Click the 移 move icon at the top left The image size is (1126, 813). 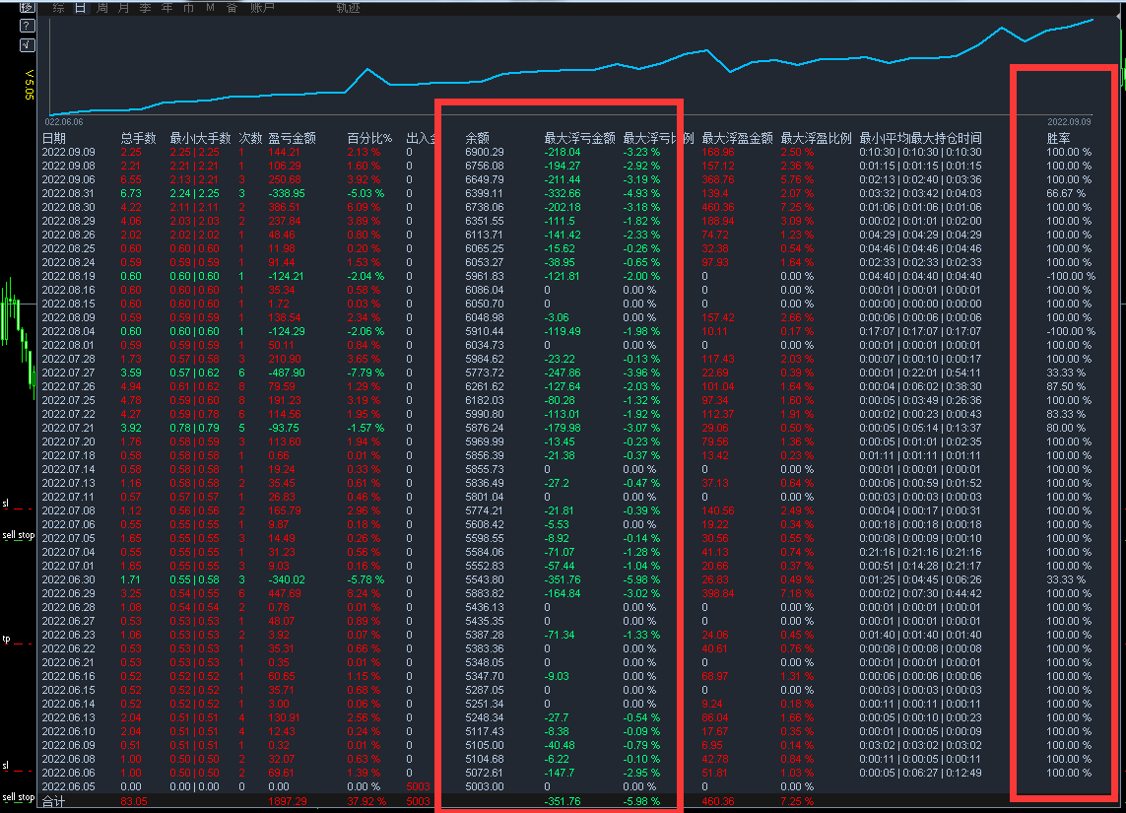pos(27,7)
